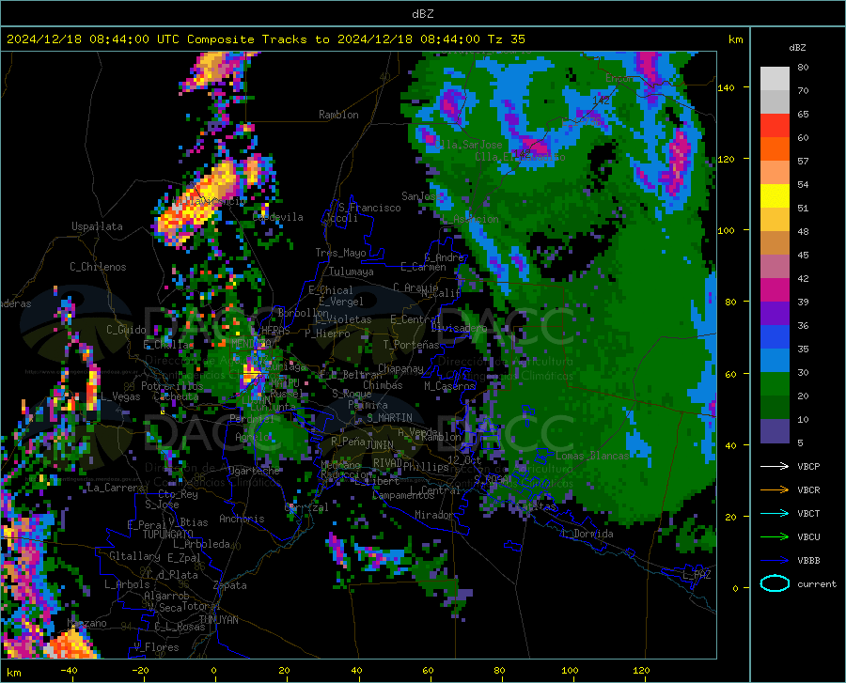
Task: Select the light gray 70-80 dBZ swatch
Action: point(775,79)
